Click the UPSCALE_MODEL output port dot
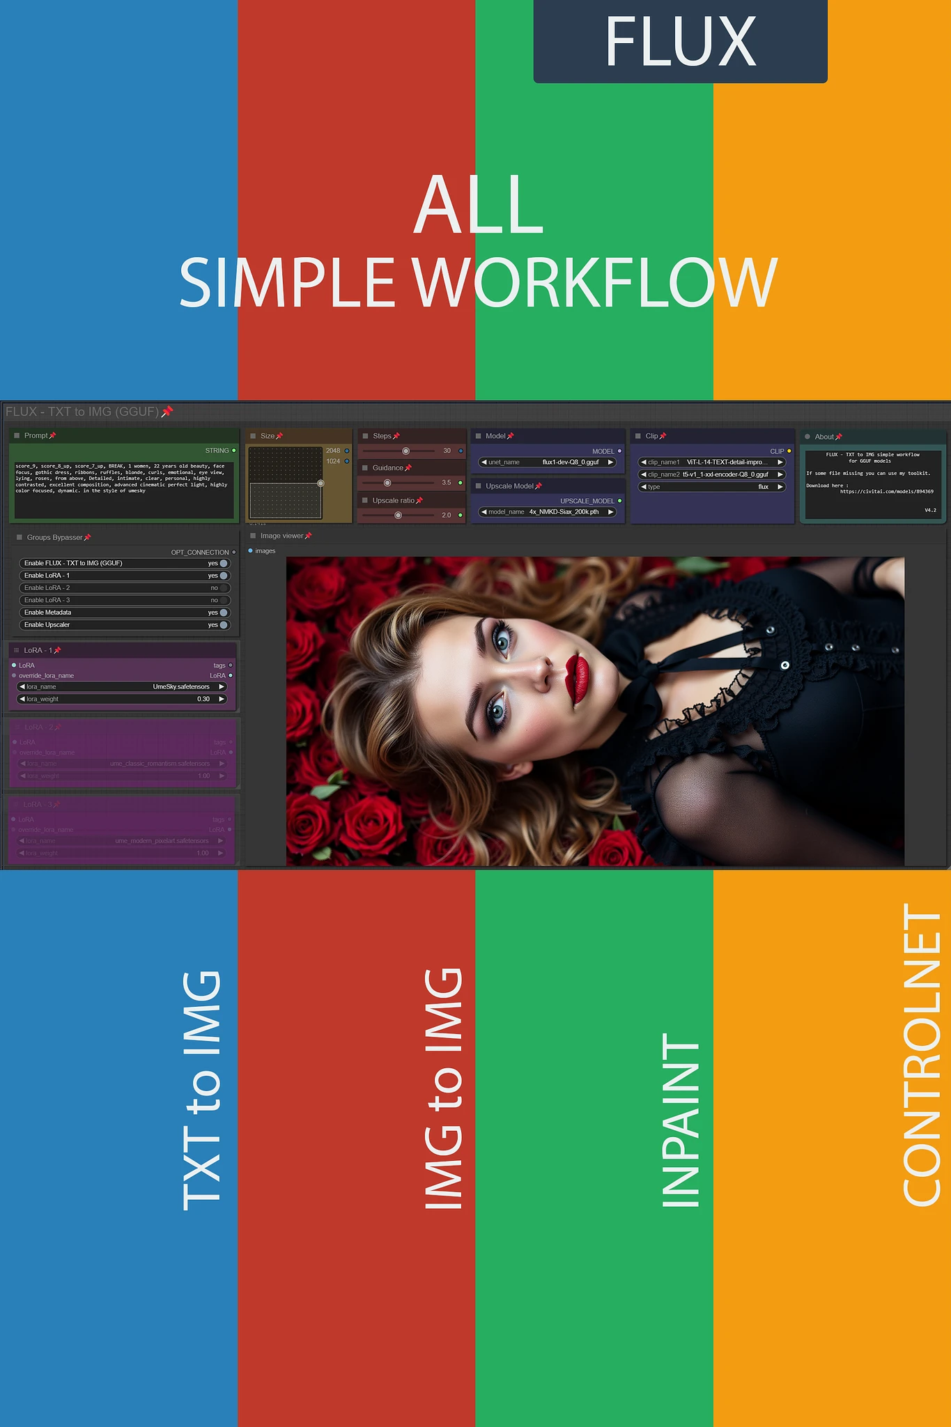Viewport: 951px width, 1427px height. pyautogui.click(x=619, y=501)
